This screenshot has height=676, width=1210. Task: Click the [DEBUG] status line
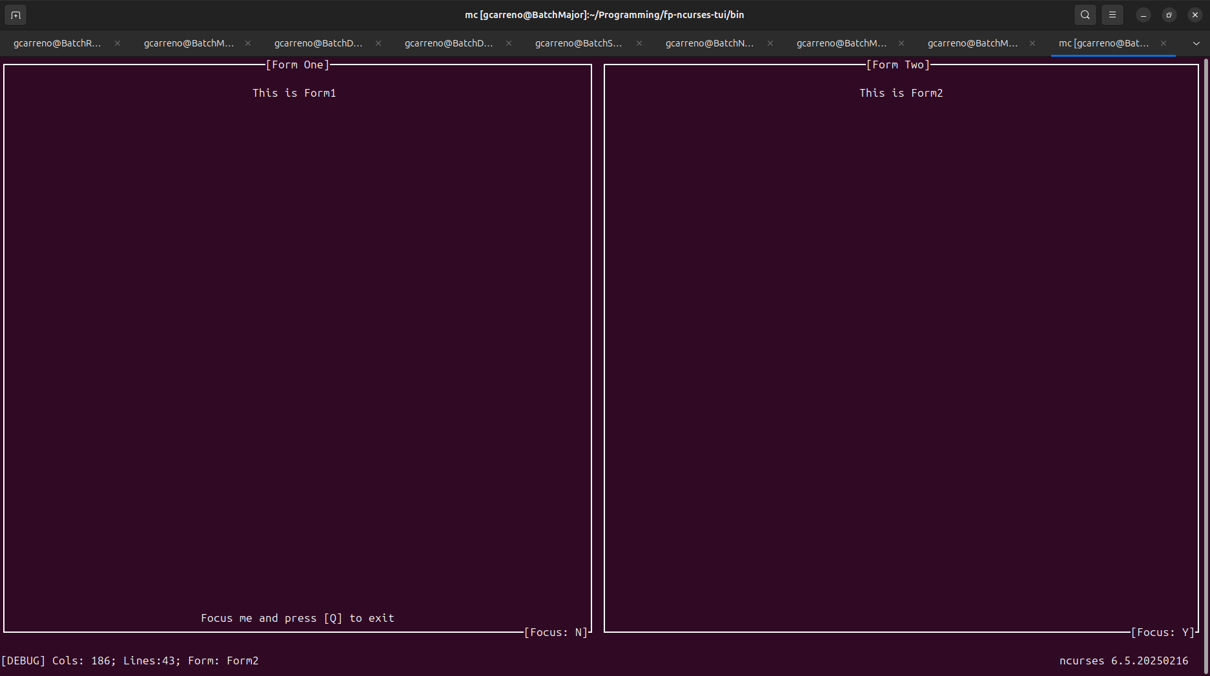(x=130, y=661)
